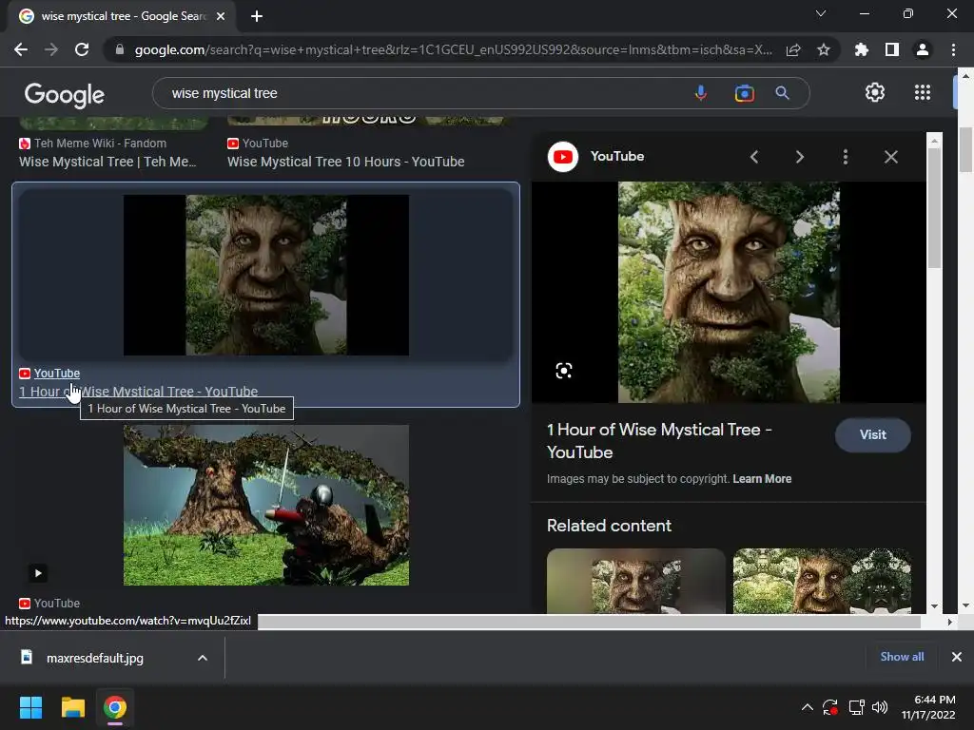
Task: View site information via padlock icon
Action: click(x=120, y=49)
